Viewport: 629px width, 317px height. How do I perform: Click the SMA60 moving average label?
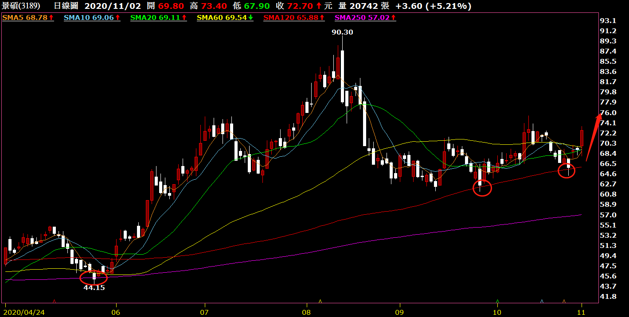[225, 18]
